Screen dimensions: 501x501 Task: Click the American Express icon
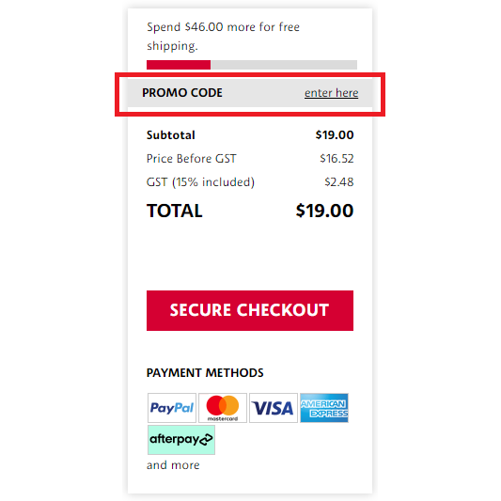(324, 408)
